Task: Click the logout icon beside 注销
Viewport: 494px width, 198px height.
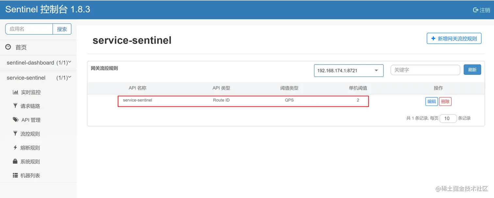Action: 476,10
